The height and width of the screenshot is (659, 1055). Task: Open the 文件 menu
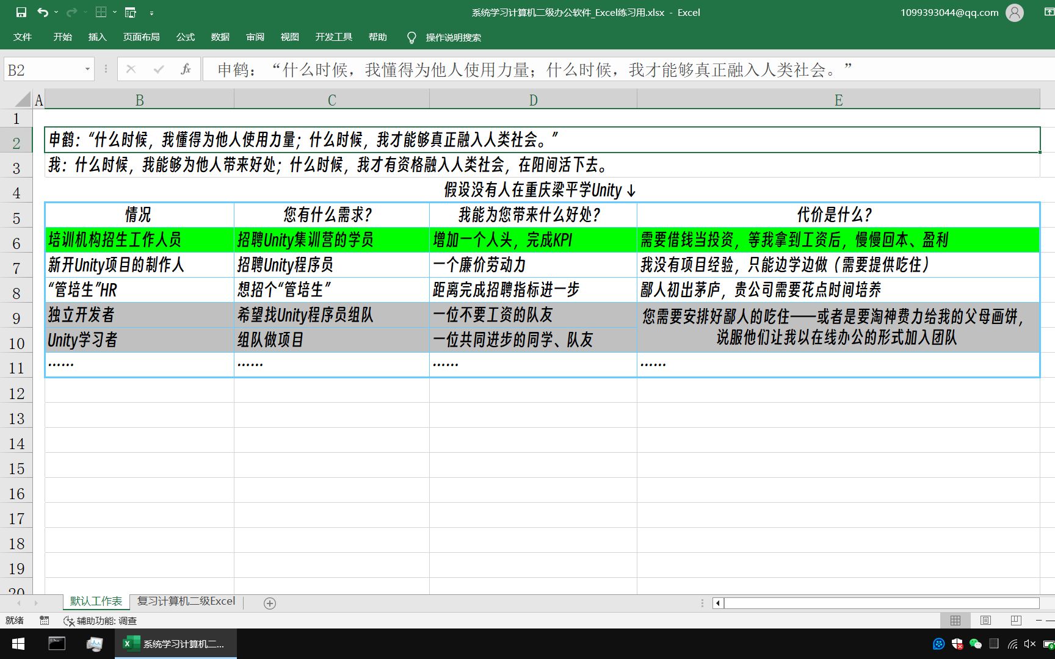23,37
